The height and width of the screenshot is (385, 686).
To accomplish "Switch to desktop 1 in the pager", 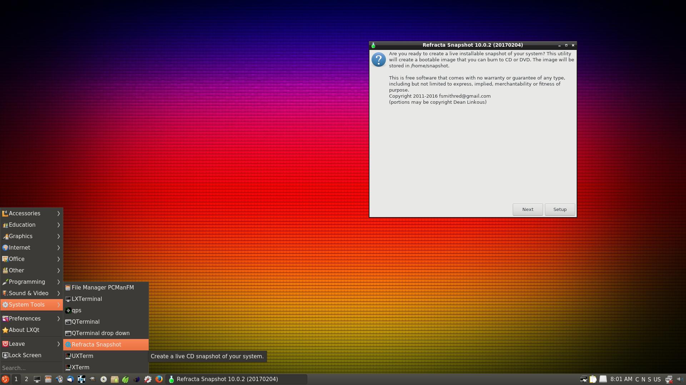I will click(x=16, y=379).
